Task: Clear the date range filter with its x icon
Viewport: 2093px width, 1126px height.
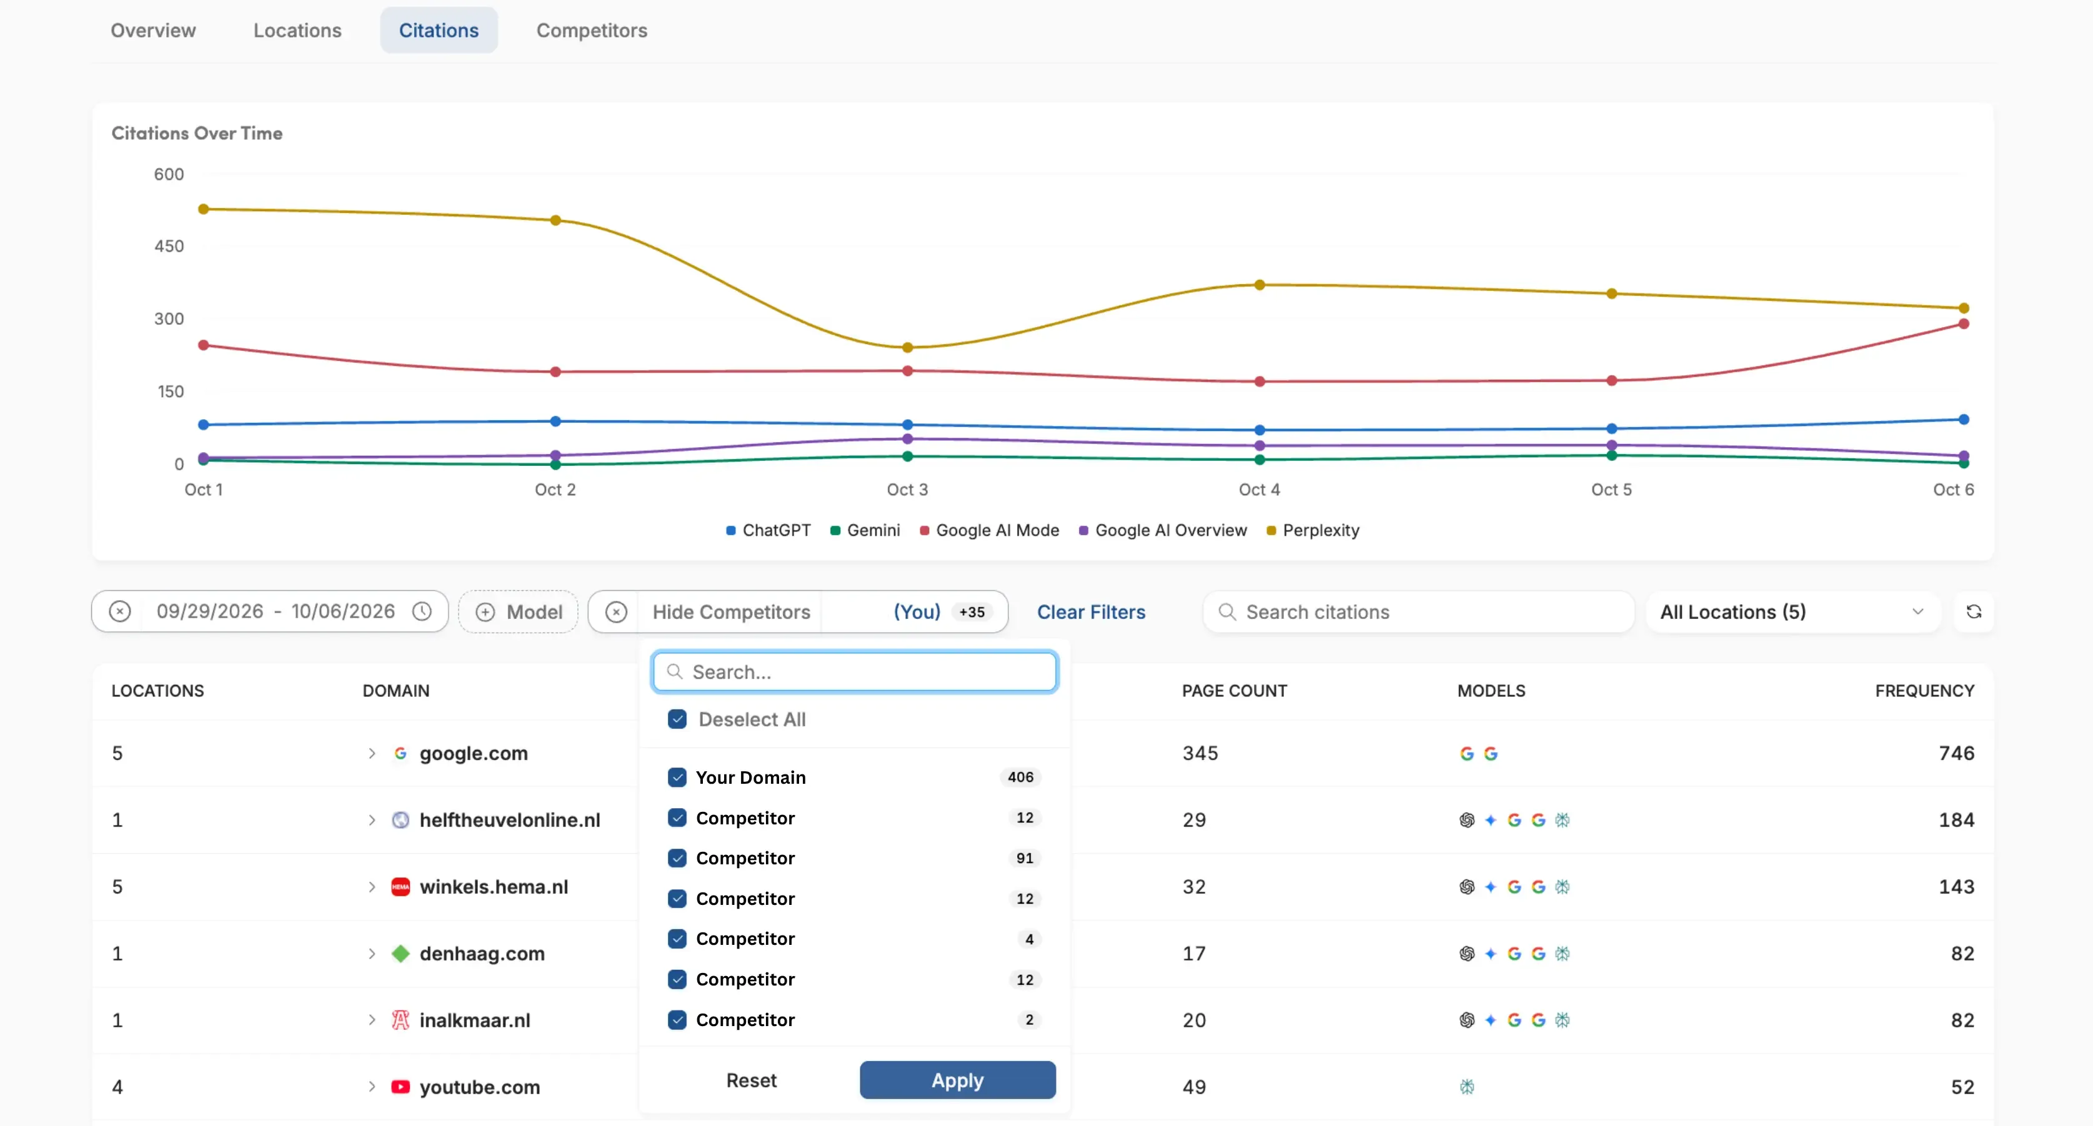Action: click(119, 612)
